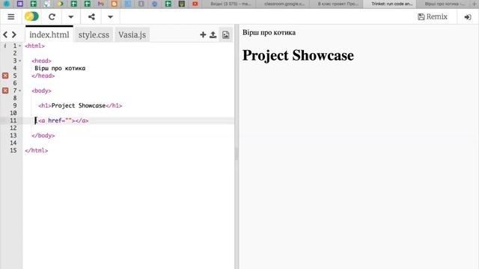Add a new file with plus icon

203,35
